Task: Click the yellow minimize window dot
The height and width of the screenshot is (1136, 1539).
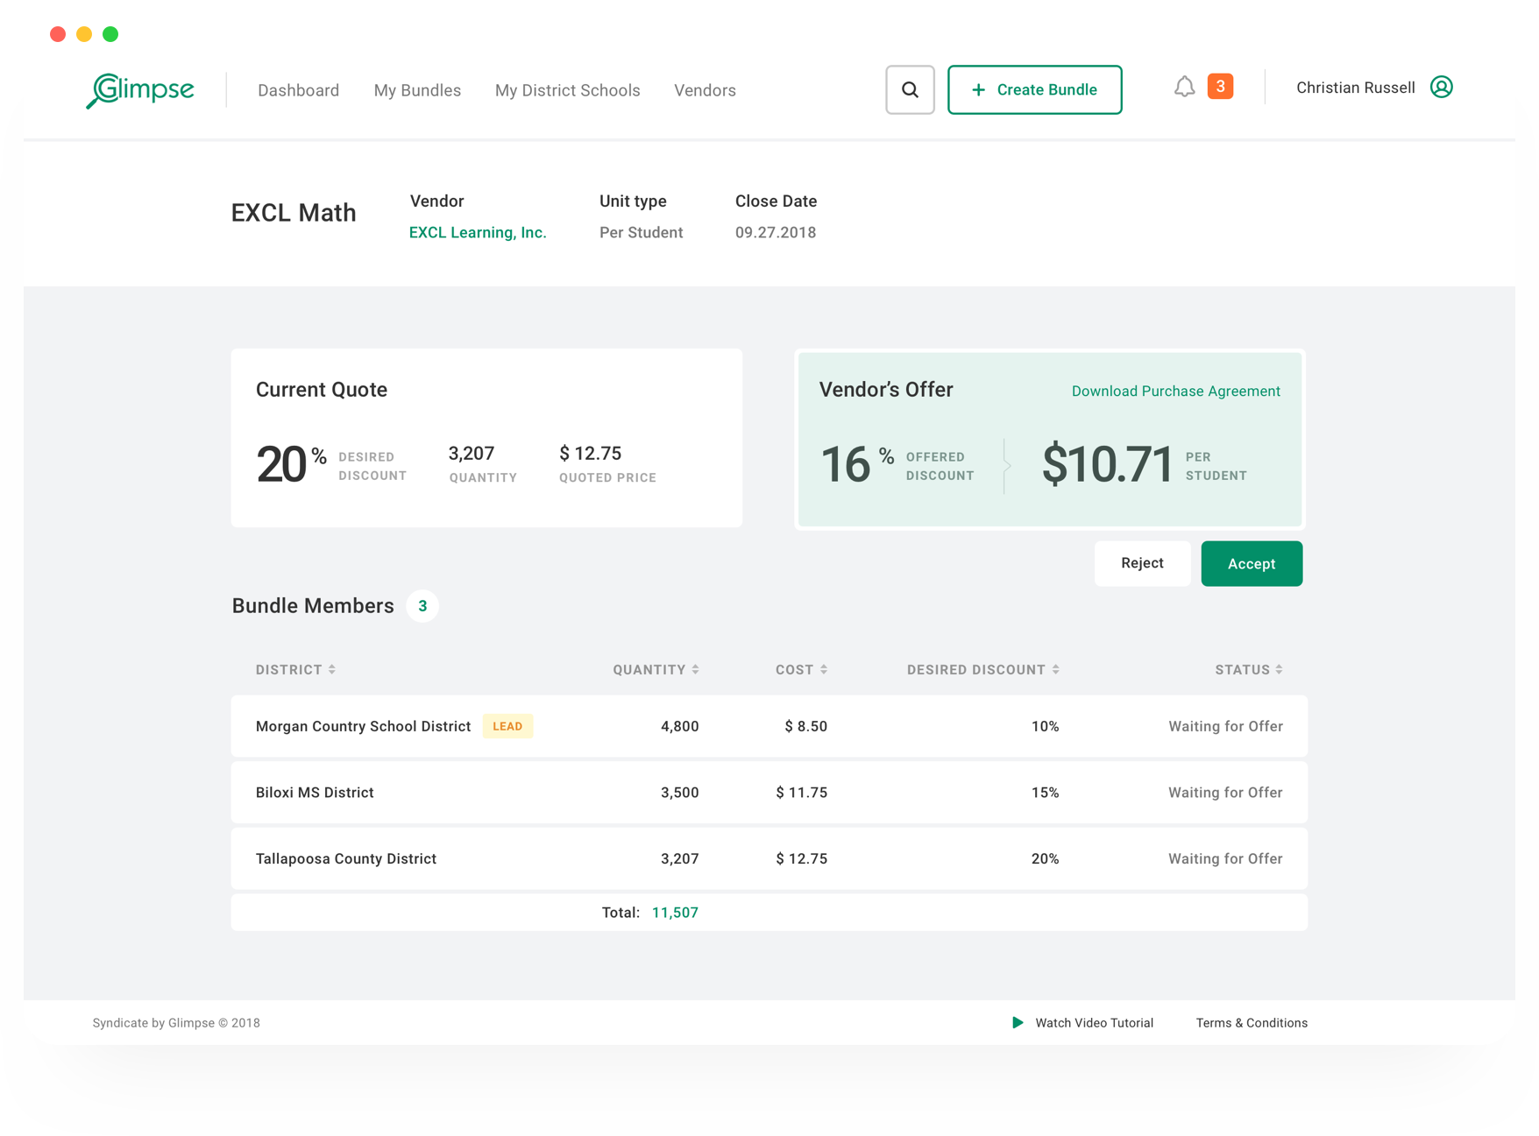Action: coord(84,34)
